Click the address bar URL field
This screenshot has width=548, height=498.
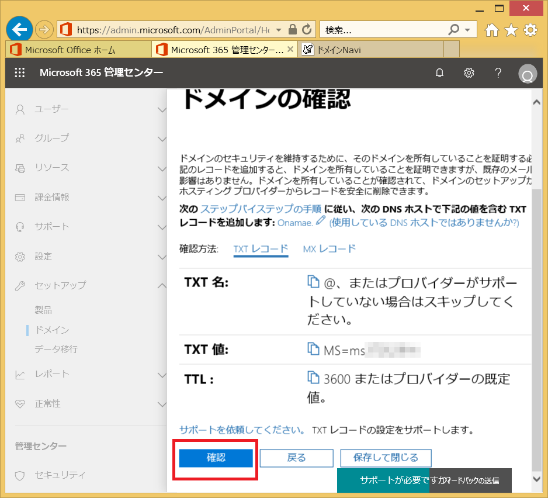coord(173,30)
